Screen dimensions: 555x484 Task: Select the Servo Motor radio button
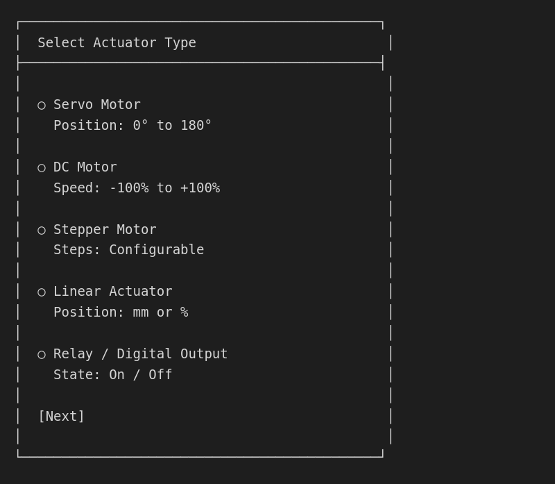pos(42,104)
